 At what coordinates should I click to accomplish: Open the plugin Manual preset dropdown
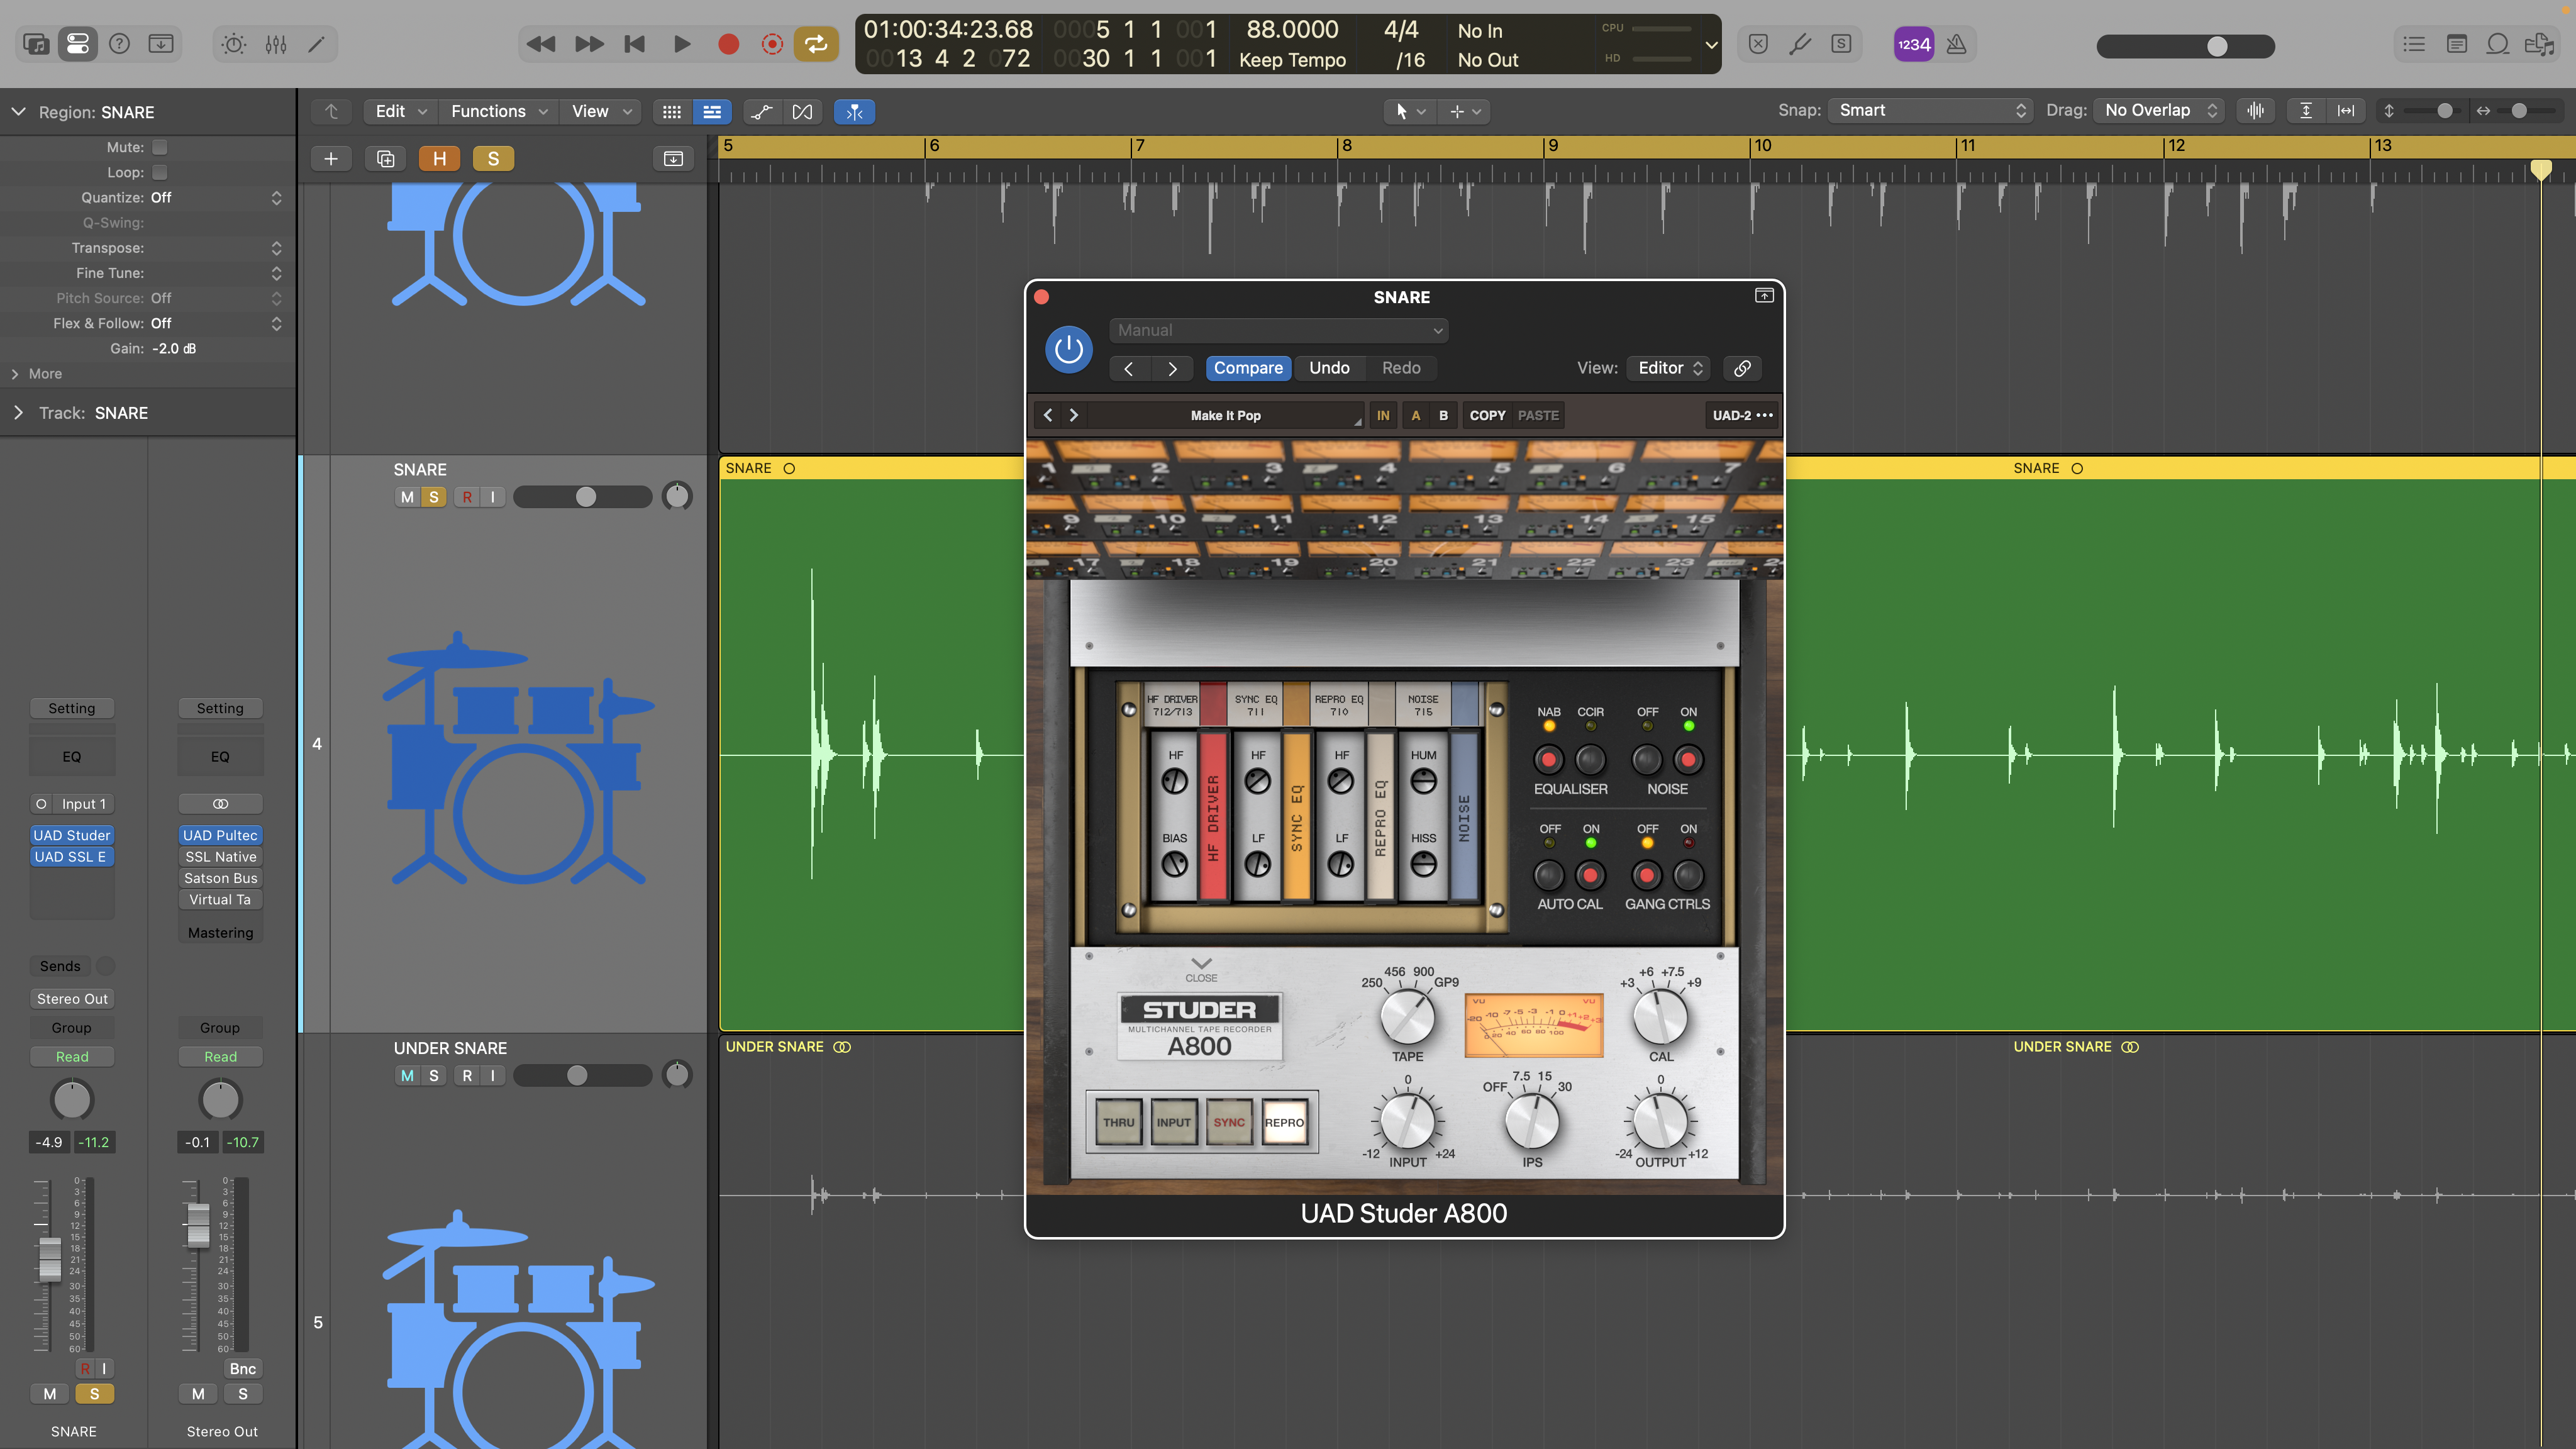1279,330
